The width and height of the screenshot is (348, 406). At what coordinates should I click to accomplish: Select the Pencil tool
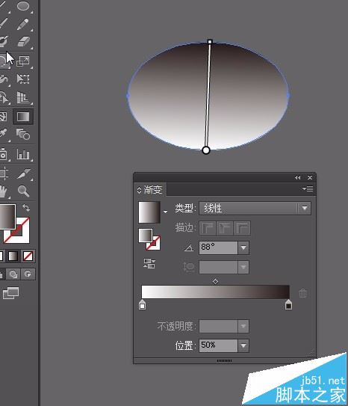(x=23, y=24)
